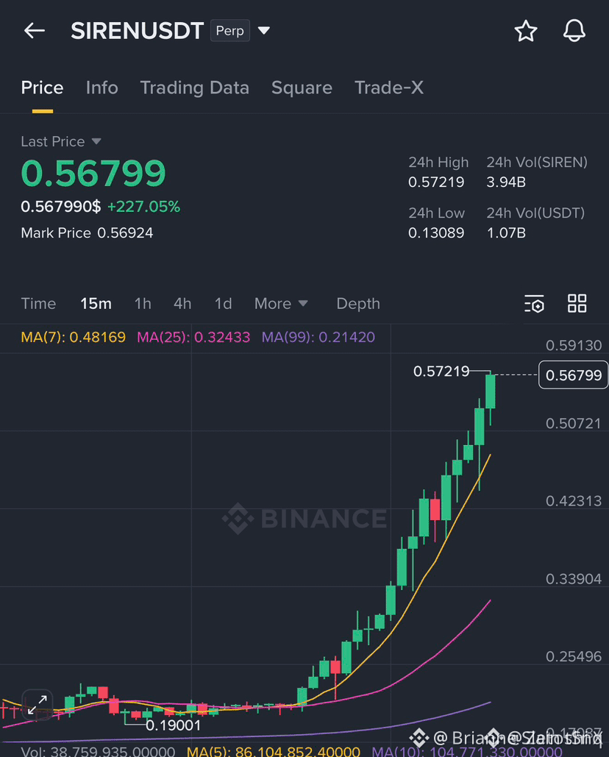Select the Time chart interval
Screen dimensions: 609x757
click(38, 304)
